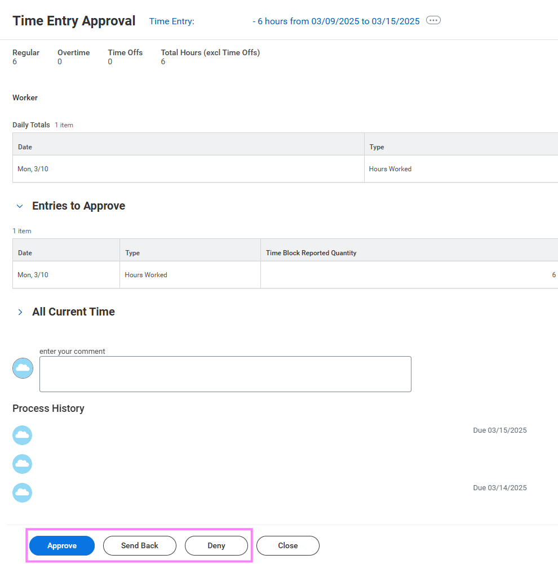
Task: Send Back the time entry
Action: coord(139,545)
